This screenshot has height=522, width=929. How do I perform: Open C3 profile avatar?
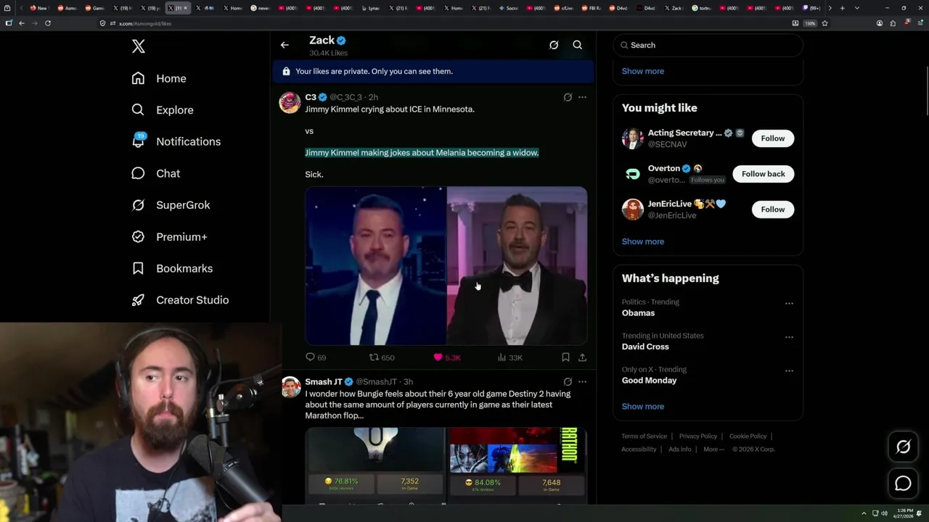(290, 102)
